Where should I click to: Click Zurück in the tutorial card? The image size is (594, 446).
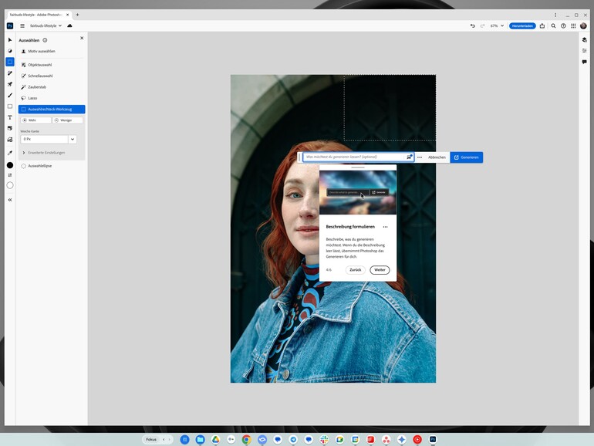[x=356, y=270]
